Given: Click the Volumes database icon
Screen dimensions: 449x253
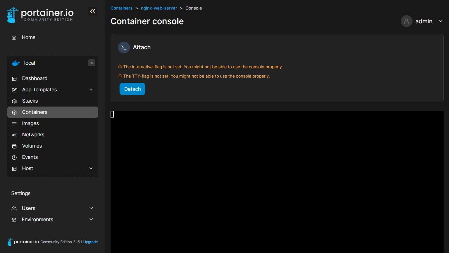Looking at the screenshot, I should 14,146.
